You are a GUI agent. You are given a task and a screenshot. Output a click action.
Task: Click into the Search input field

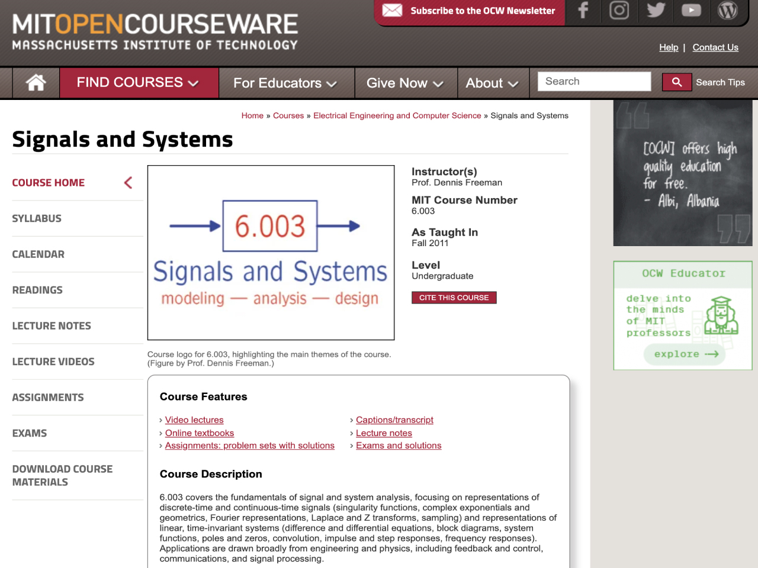(x=594, y=82)
